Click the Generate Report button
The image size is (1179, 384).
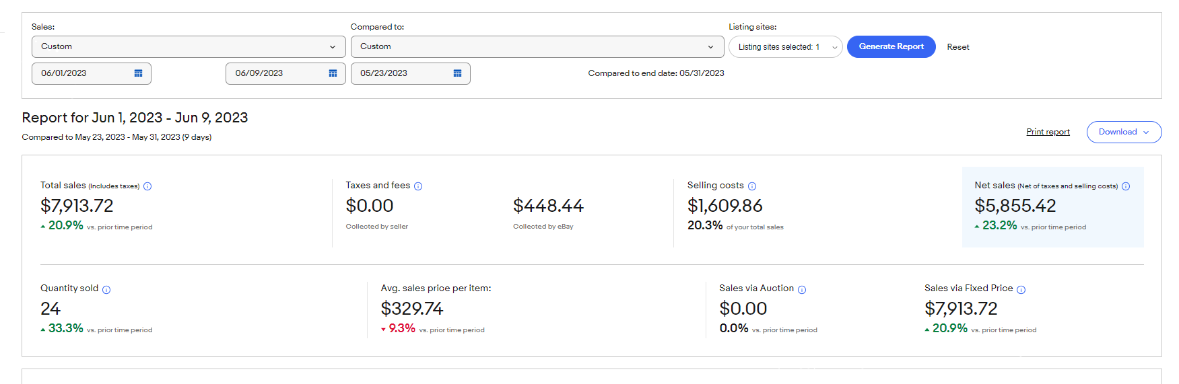(x=891, y=46)
